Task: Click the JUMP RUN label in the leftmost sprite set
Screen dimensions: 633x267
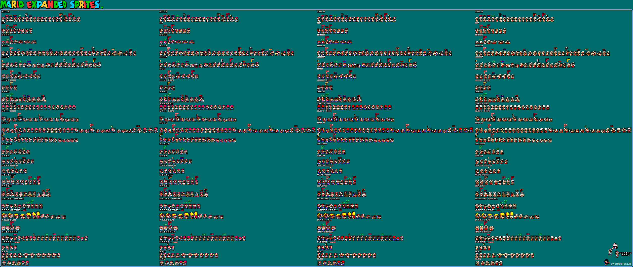Action: click(9, 80)
